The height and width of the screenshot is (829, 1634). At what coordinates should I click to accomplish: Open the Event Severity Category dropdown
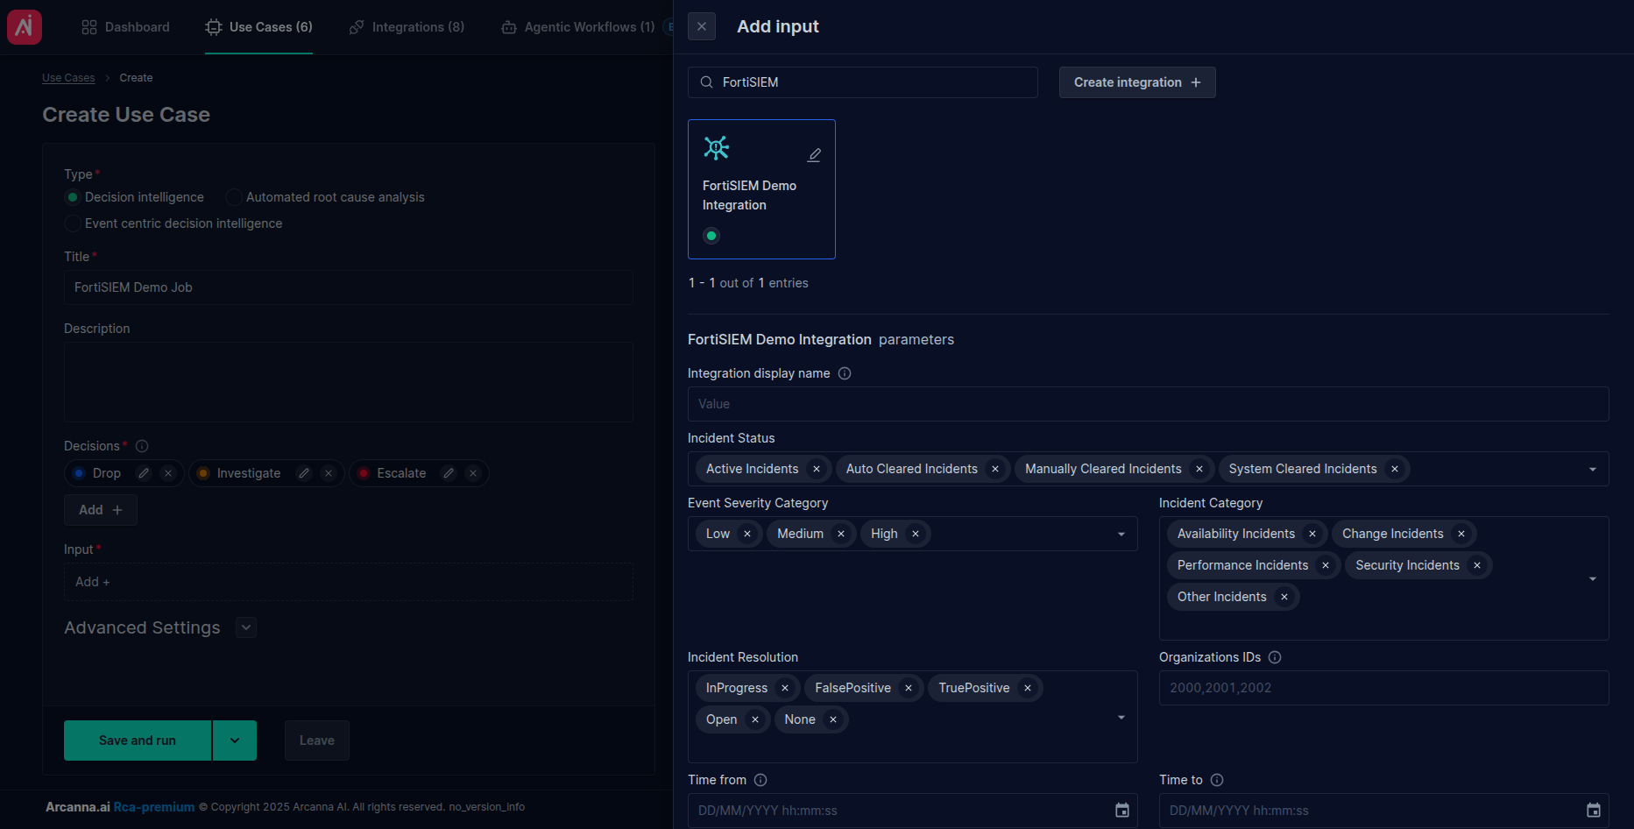tap(1121, 535)
